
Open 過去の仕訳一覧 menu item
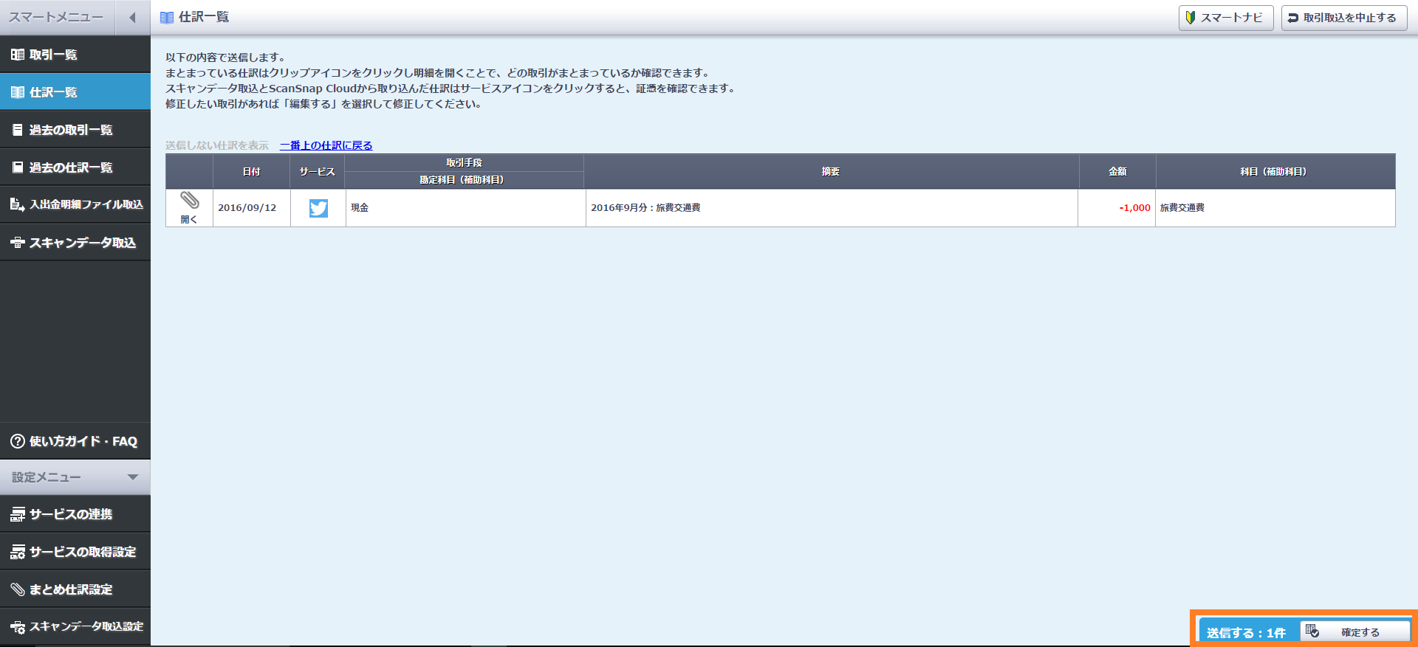pyautogui.click(x=75, y=167)
